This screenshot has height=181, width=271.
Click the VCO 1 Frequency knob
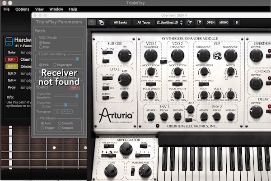coord(151,55)
